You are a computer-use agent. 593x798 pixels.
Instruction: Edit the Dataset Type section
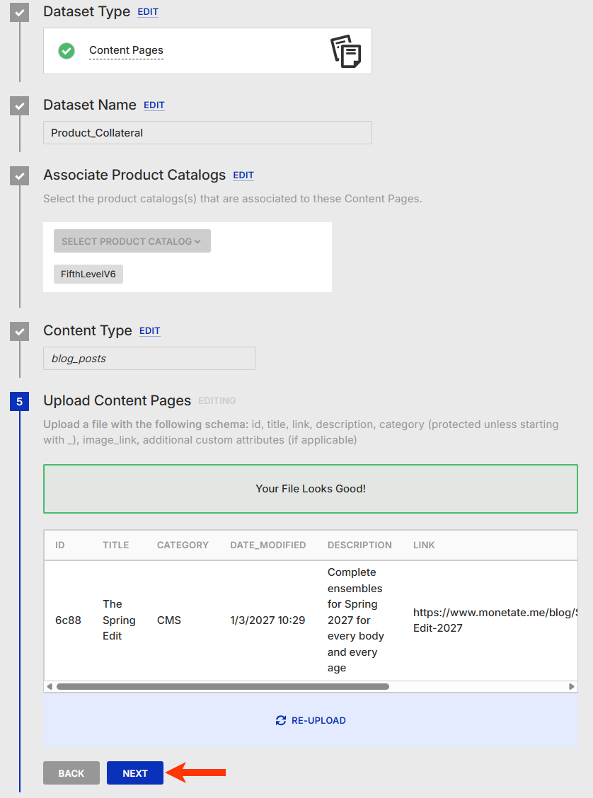click(148, 12)
